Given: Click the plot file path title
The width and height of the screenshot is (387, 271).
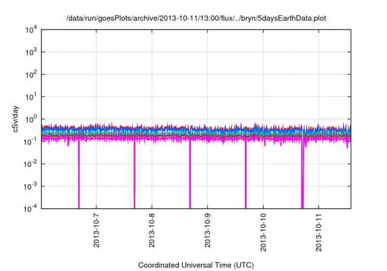Looking at the screenshot, I should [x=196, y=18].
